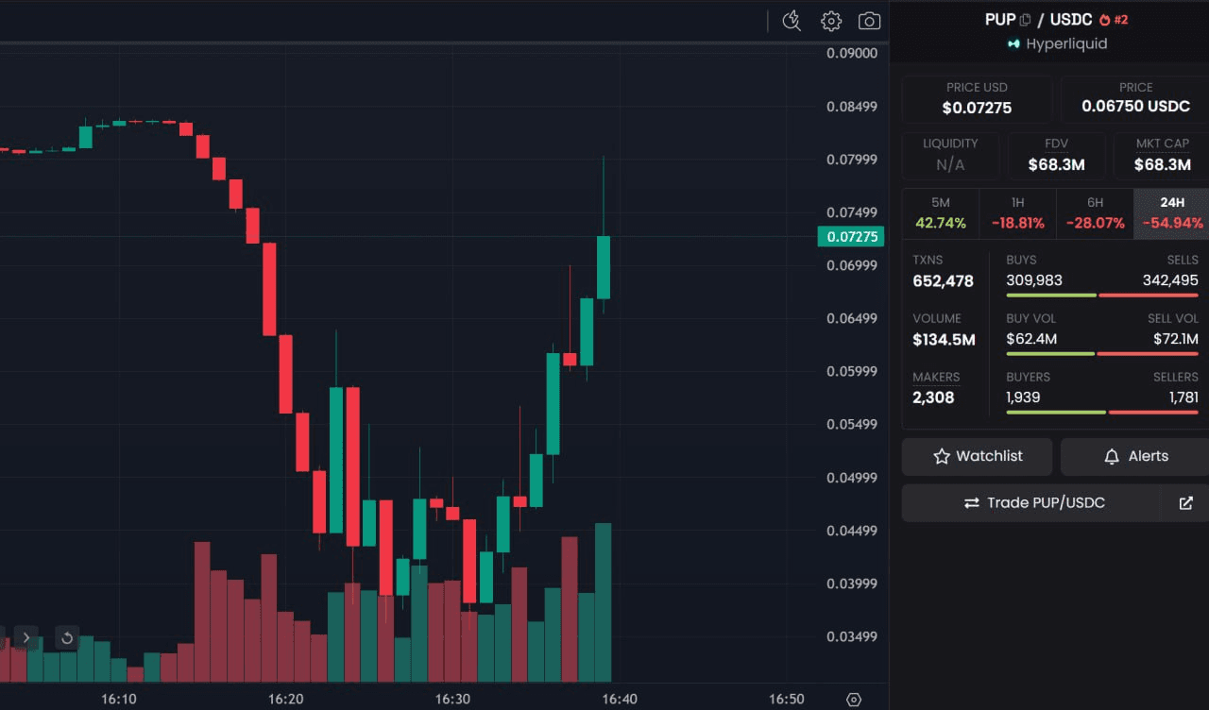Click the 0.09000 price axis label
Image resolution: width=1209 pixels, height=710 pixels.
tap(852, 54)
